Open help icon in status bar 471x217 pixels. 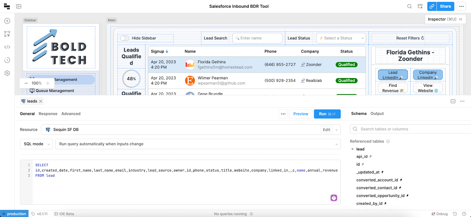point(464,214)
